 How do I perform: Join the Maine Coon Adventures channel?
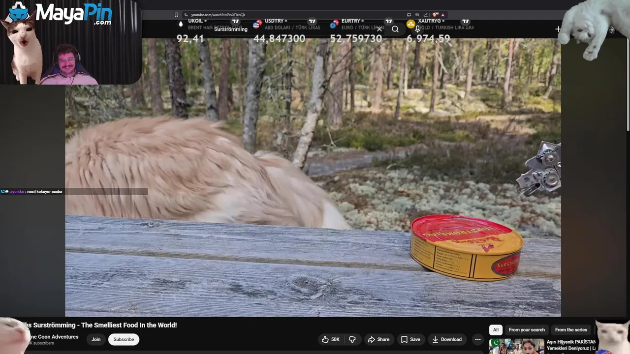click(96, 339)
